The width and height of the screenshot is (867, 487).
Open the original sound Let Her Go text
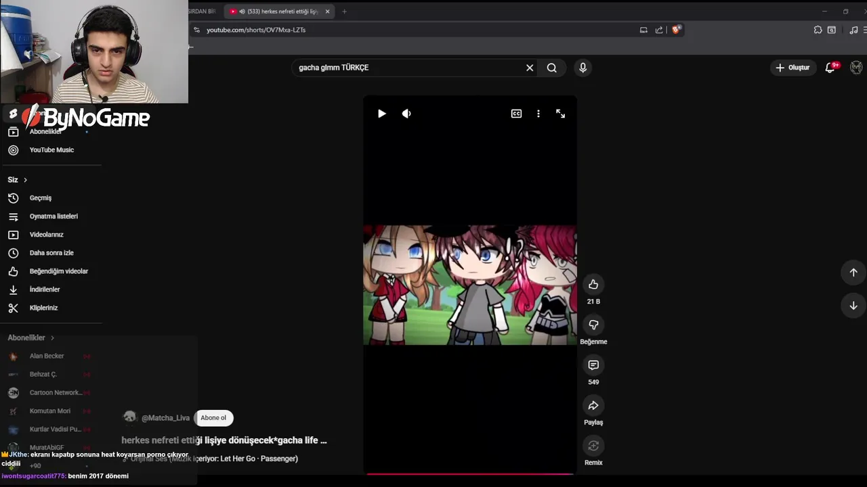(x=214, y=459)
